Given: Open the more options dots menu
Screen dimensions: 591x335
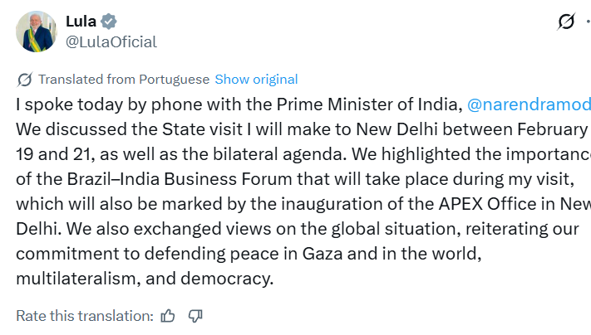Looking at the screenshot, I should [x=588, y=22].
